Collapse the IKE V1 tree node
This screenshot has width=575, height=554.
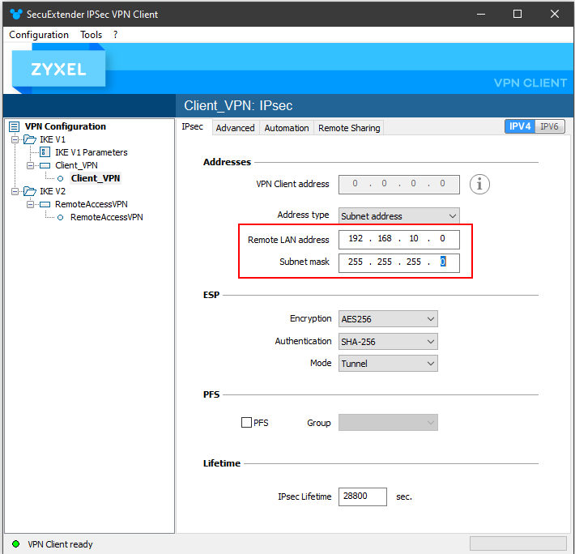(x=15, y=139)
